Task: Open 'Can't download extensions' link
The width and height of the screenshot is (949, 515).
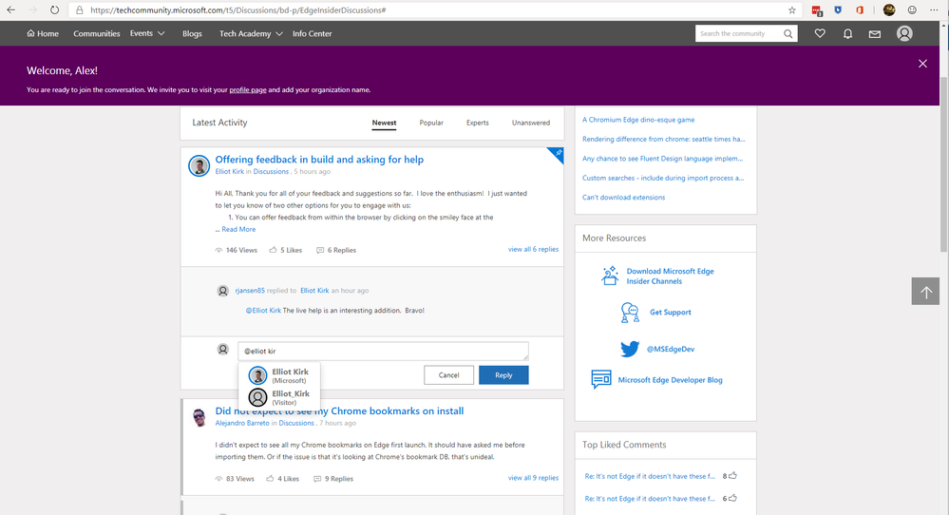Action: click(623, 198)
